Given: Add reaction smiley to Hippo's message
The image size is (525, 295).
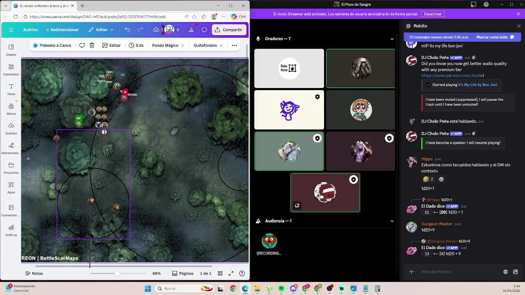Looking at the screenshot, I should pyautogui.click(x=441, y=179).
